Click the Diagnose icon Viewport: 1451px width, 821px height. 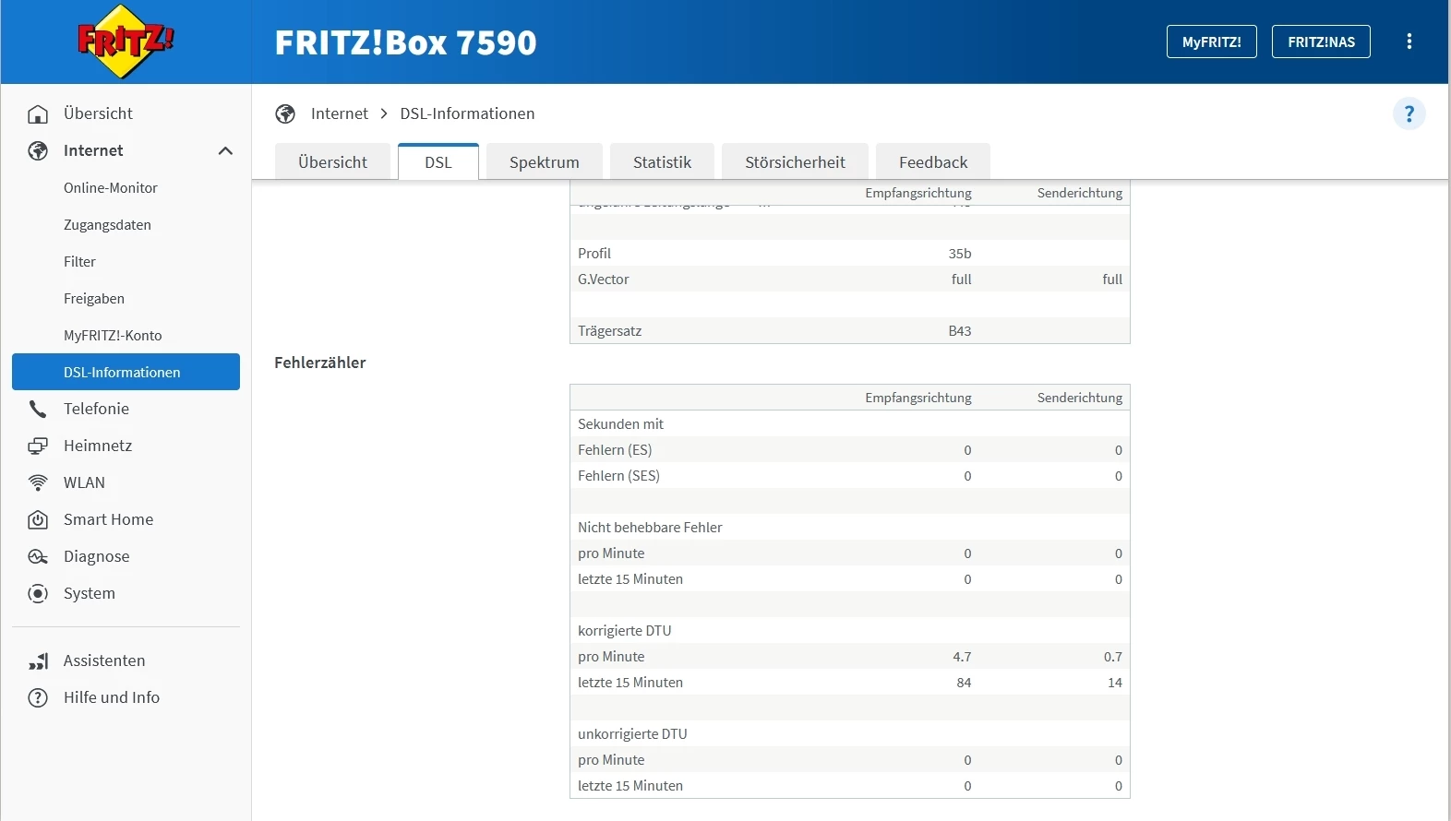tap(38, 556)
